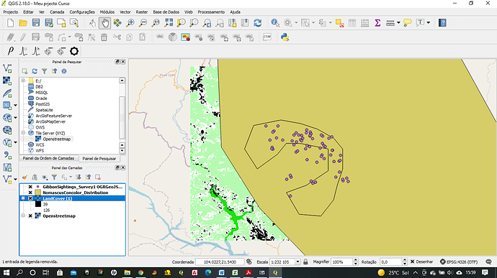Toggle visibility of GibbonSightings_Survey1 layer
The width and height of the screenshot is (497, 278).
click(x=30, y=187)
